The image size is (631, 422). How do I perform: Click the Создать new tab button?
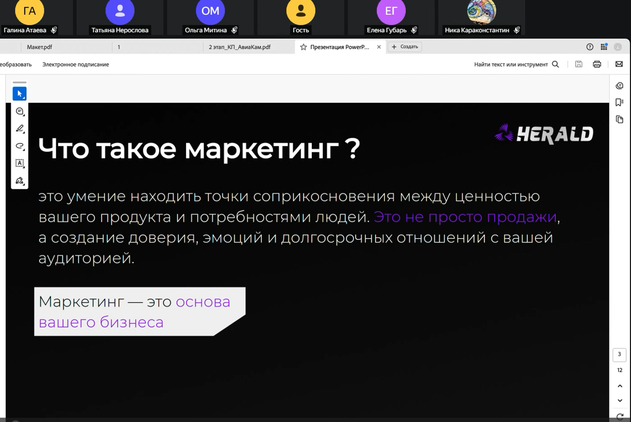pos(405,47)
